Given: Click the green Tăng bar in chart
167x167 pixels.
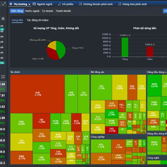Looking at the screenshot, I should click(125, 47).
